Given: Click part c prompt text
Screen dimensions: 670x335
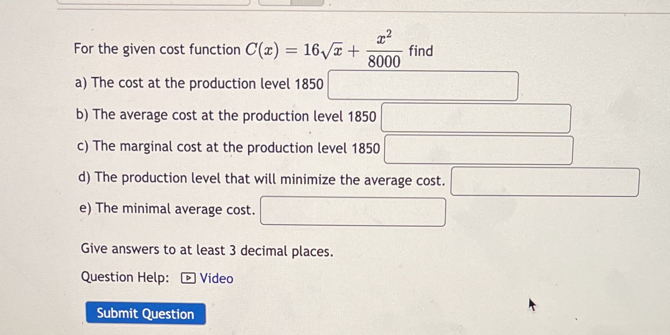Looking at the screenshot, I should pyautogui.click(x=228, y=148).
